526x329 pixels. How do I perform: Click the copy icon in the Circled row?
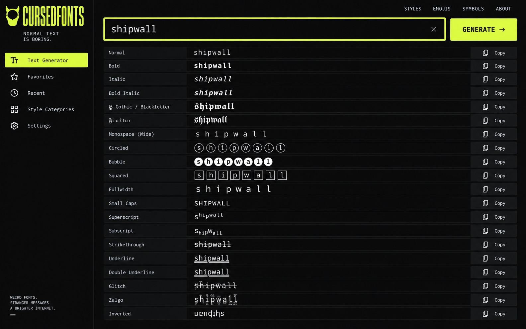(x=485, y=148)
